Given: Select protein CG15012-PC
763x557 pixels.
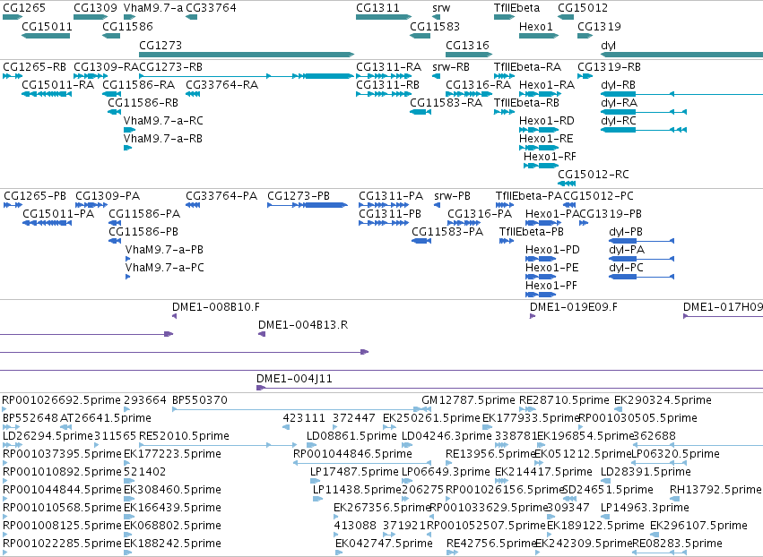Looking at the screenshot, I should (x=598, y=196).
